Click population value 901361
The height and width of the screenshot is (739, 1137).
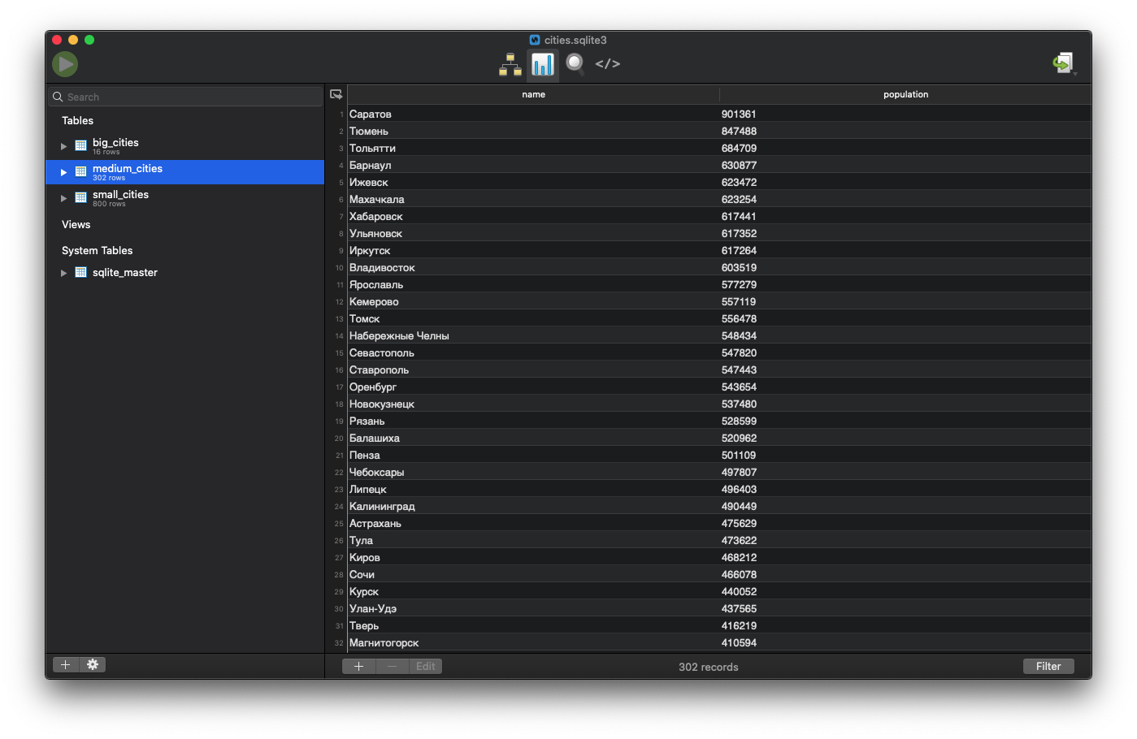tap(739, 114)
